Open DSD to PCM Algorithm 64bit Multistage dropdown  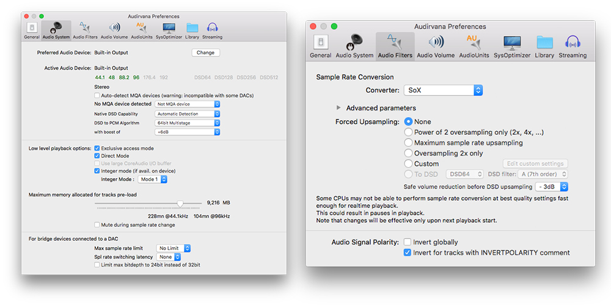pyautogui.click(x=188, y=123)
